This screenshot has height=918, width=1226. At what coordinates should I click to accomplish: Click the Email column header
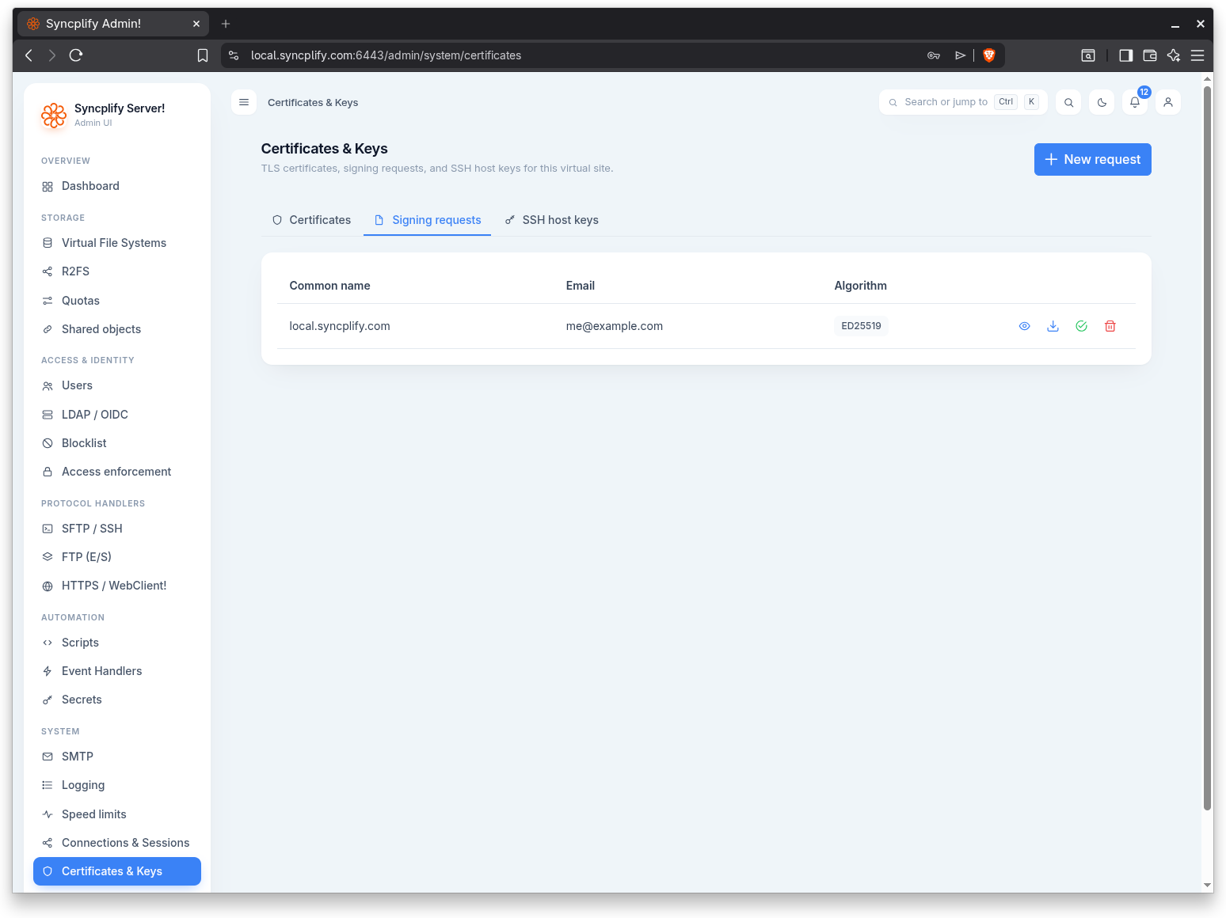pos(581,286)
